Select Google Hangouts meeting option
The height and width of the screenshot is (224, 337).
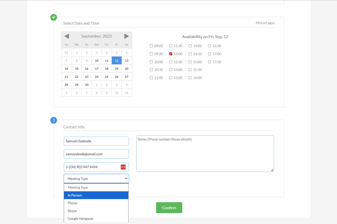tap(96, 219)
